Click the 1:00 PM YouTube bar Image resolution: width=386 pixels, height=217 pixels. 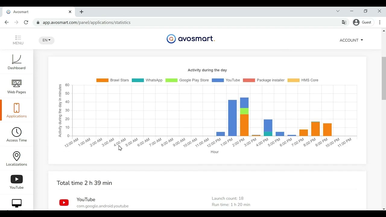click(233, 118)
